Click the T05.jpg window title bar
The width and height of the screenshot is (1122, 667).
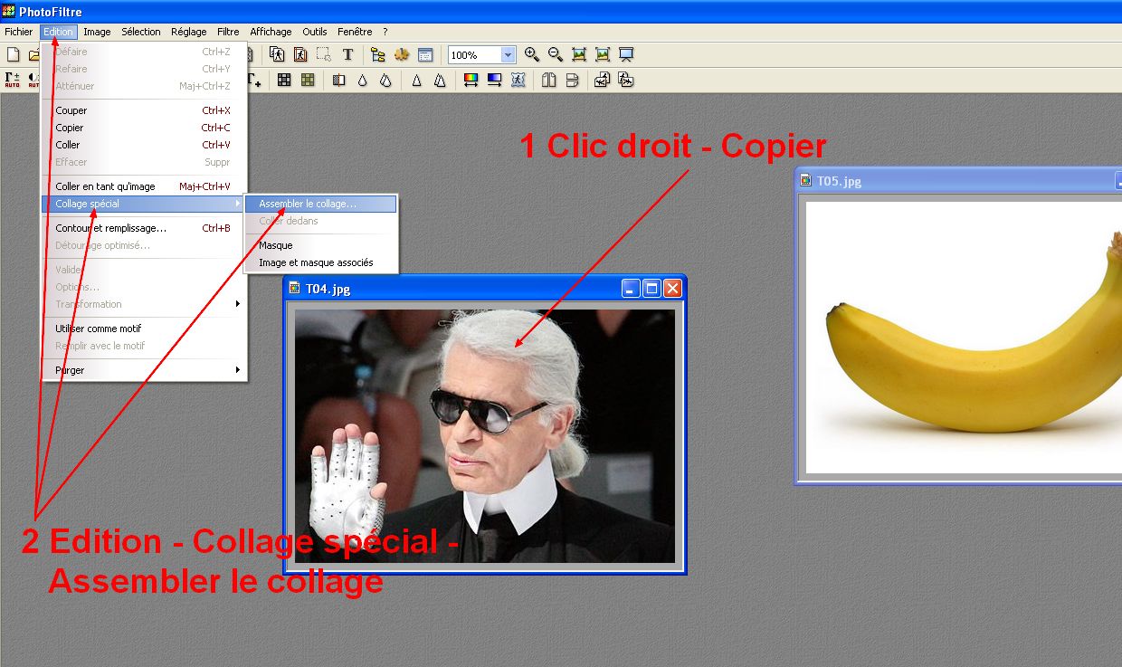tap(950, 181)
